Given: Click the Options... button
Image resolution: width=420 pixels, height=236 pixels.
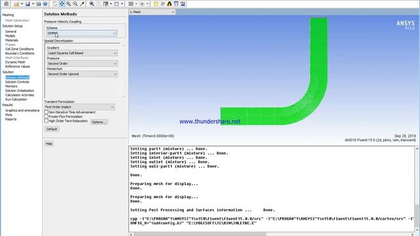Looking at the screenshot, I should 99,122.
